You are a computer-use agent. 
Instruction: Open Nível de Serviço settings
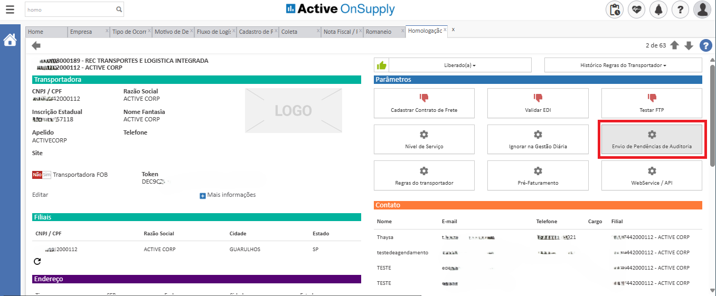tap(424, 139)
